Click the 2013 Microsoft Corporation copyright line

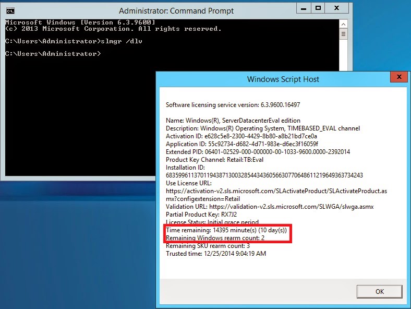point(113,29)
